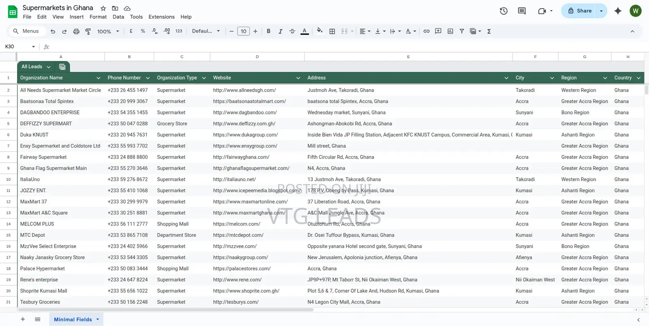Image resolution: width=649 pixels, height=326 pixels.
Task: Move document using the folder icon
Action: [x=115, y=8]
